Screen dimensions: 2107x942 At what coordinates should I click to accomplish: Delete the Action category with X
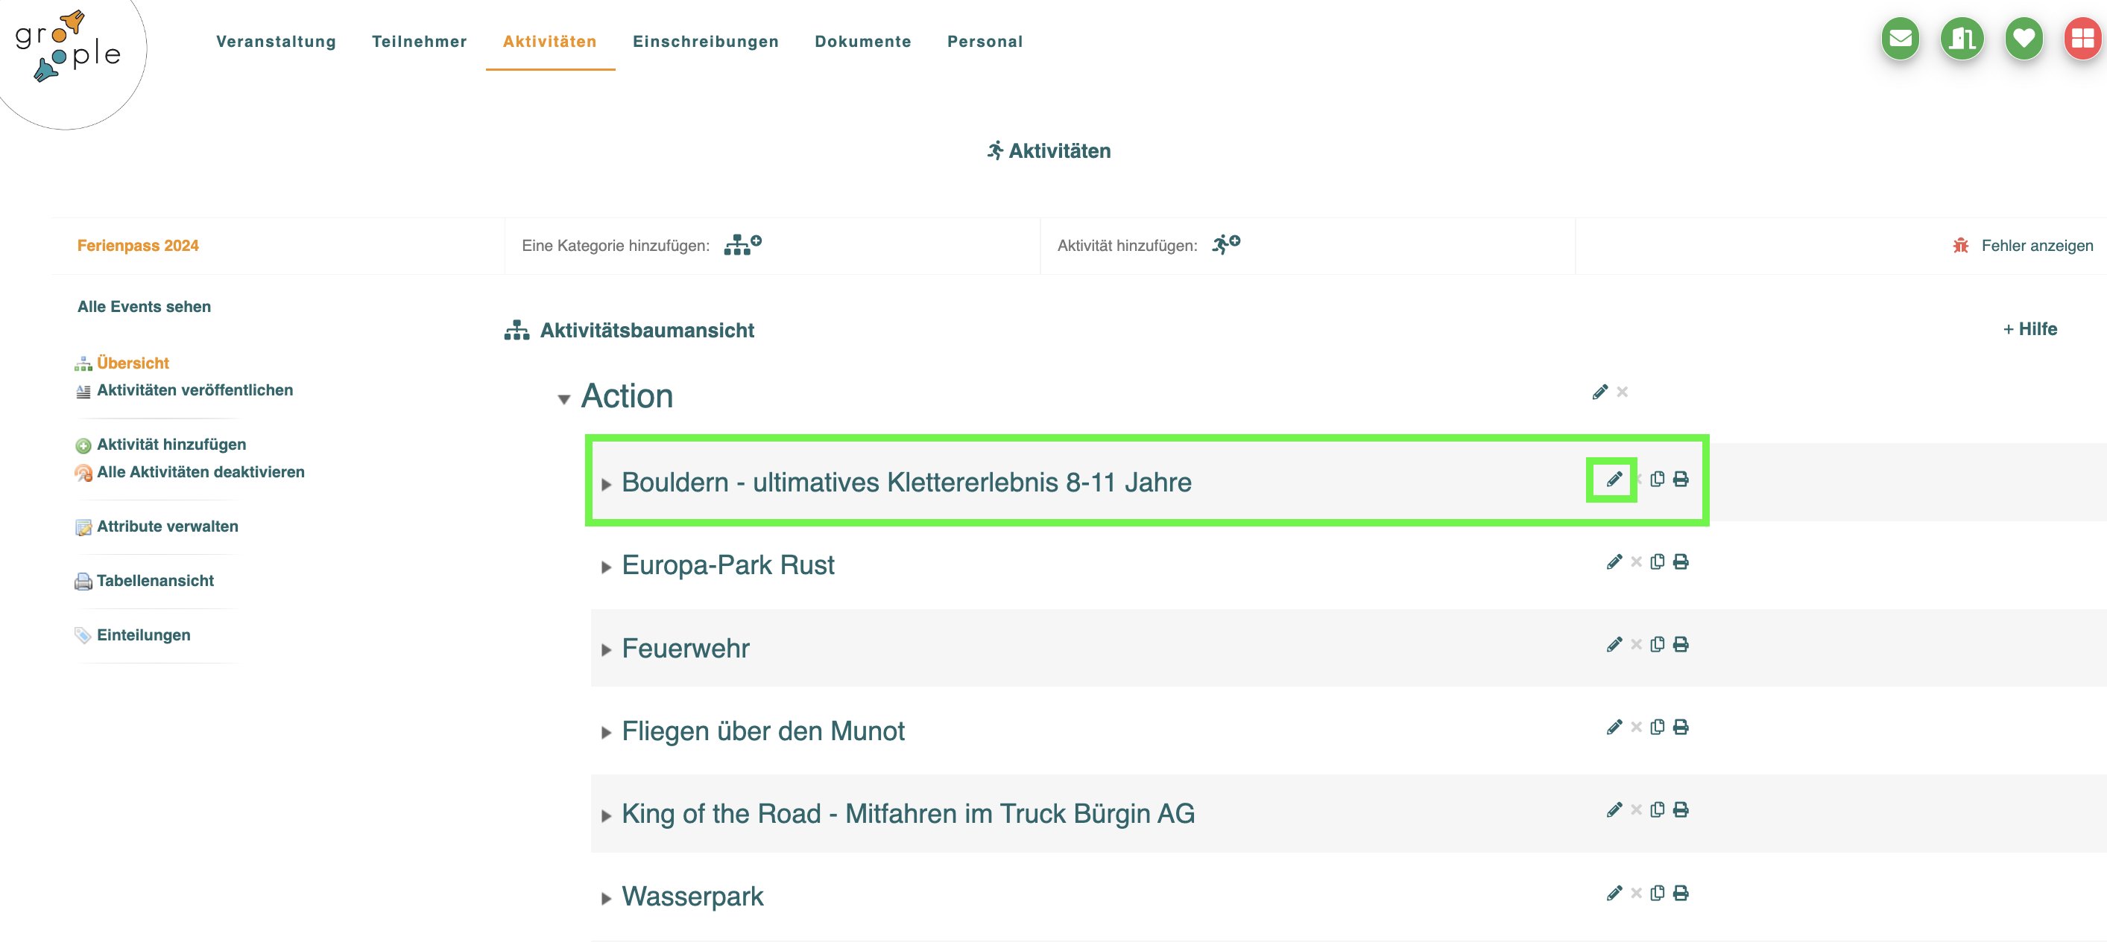[1622, 392]
